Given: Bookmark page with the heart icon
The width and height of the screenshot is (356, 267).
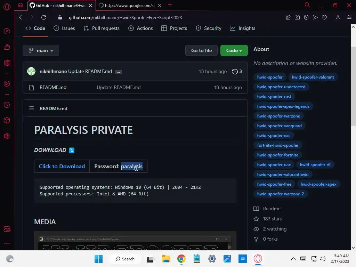Looking at the screenshot, I should 324,17.
